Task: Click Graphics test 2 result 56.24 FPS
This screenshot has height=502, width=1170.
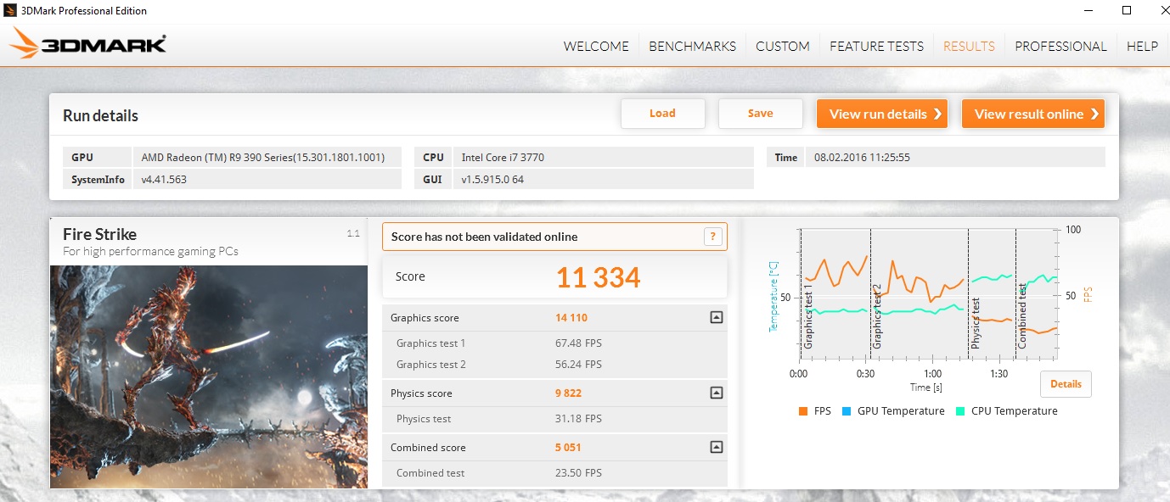Action: 578,365
